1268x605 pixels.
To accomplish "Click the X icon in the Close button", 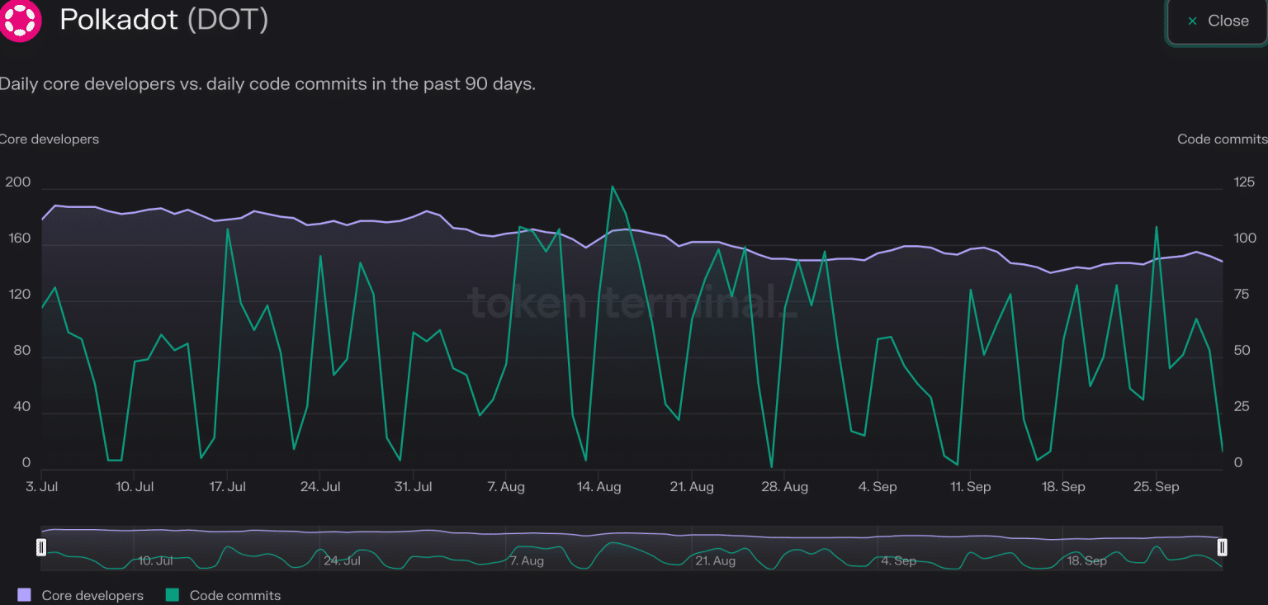I will point(1191,21).
